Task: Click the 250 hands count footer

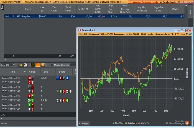Action: click(3, 115)
